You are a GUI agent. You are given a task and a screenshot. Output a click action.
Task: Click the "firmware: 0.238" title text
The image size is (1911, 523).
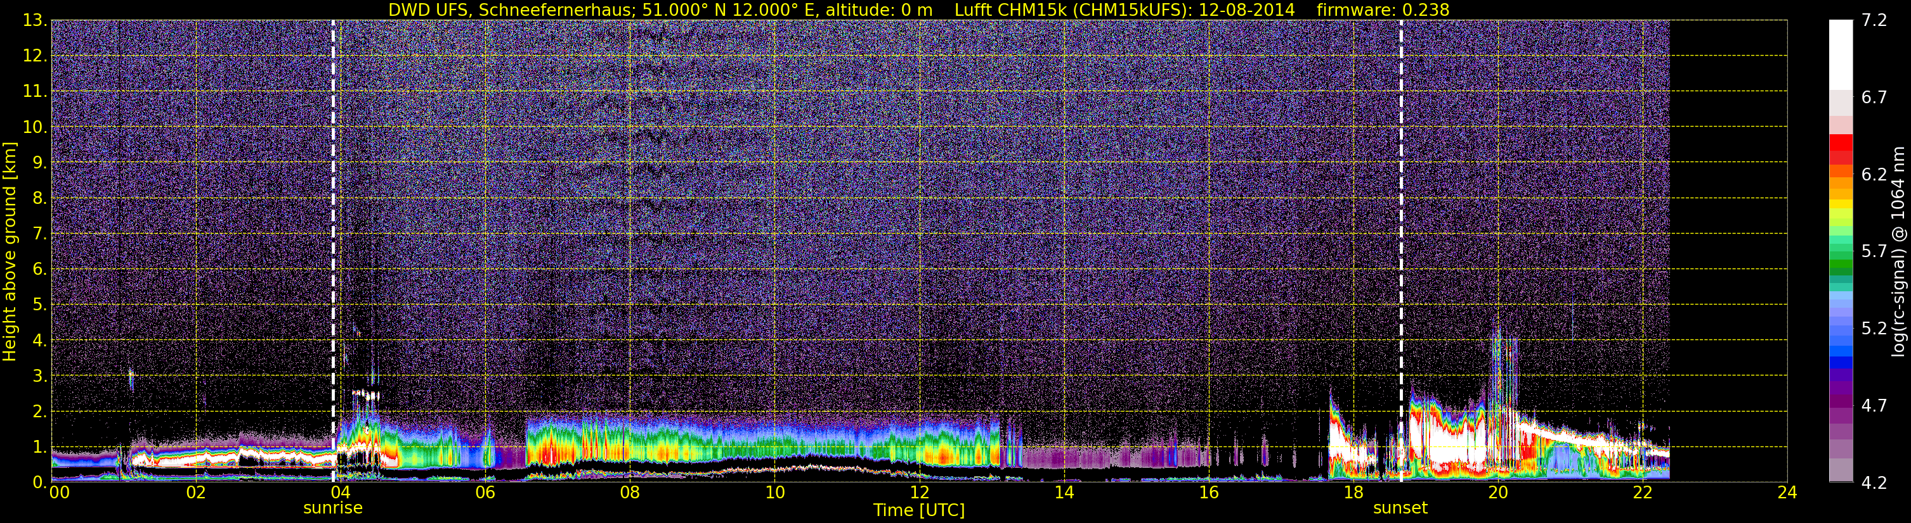pos(1383,9)
